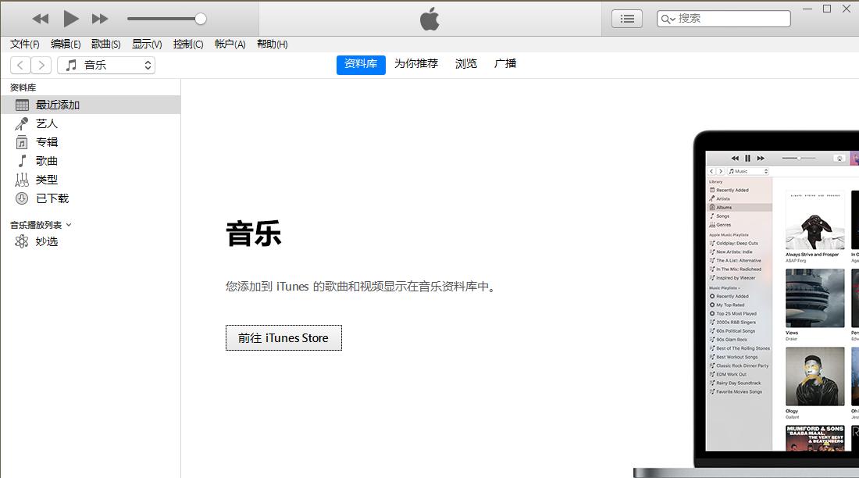Screen dimensions: 859x478
Task: Select the 妙选 playlist
Action: pyautogui.click(x=91, y=241)
